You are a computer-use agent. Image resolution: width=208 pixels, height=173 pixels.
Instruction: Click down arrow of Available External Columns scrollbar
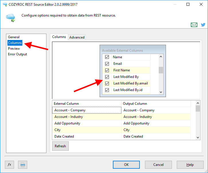tap(161, 92)
